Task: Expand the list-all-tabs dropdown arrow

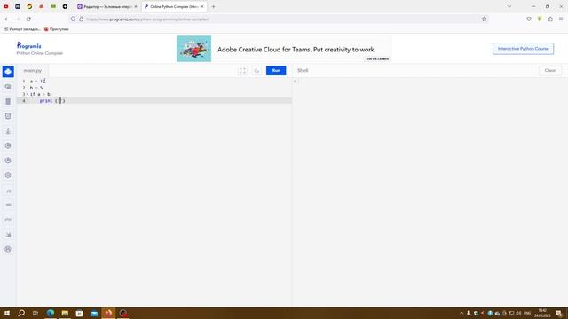Action: pos(509,6)
